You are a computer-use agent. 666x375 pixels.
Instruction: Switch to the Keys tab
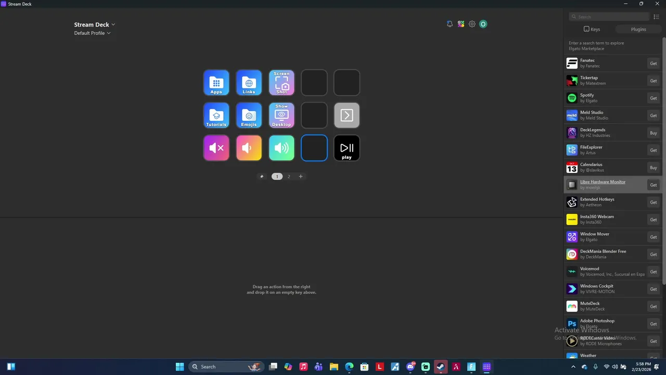pos(592,29)
